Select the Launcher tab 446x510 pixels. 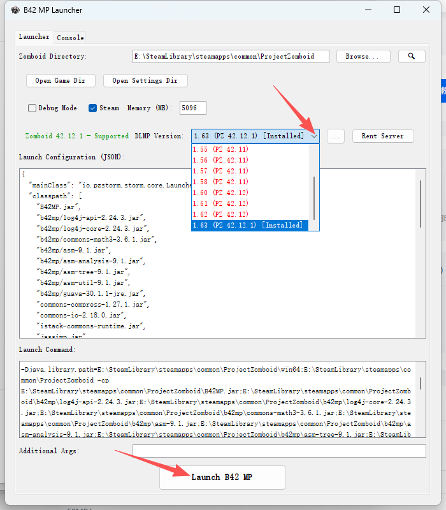[x=34, y=37]
